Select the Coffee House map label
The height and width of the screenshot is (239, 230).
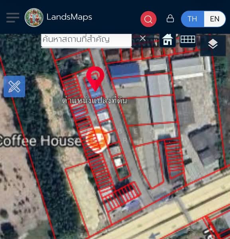point(39,141)
